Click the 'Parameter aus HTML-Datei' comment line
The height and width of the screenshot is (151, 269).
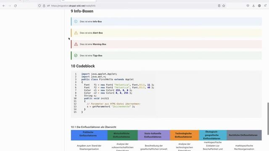pos(113,104)
